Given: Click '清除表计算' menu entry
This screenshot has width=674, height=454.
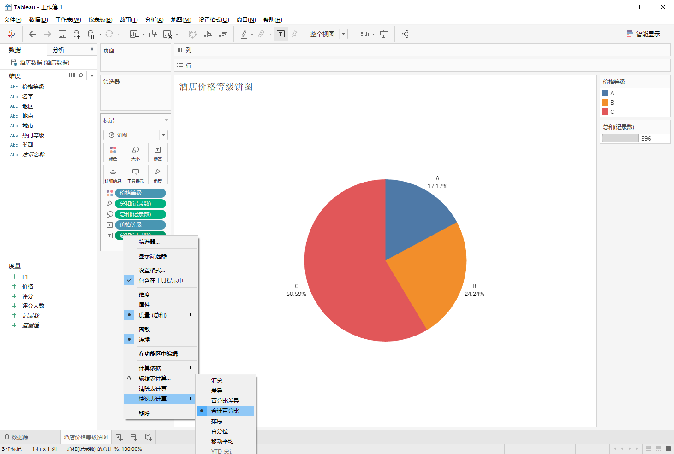Looking at the screenshot, I should tap(160, 389).
